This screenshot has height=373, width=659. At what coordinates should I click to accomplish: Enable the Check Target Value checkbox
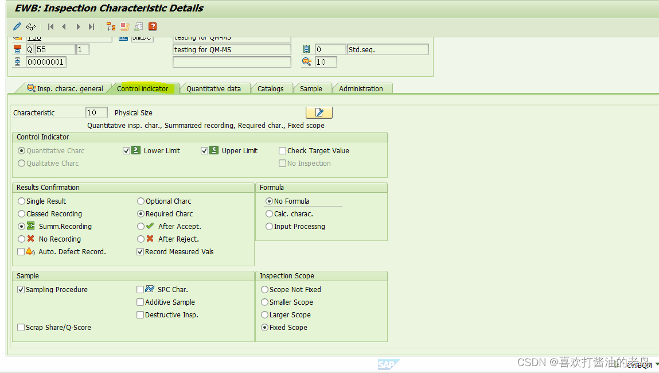282,150
